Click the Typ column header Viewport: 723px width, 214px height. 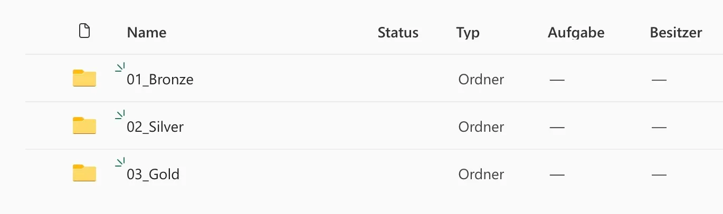(468, 33)
